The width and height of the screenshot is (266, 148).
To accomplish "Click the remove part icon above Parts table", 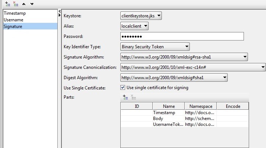I will click(133, 97).
